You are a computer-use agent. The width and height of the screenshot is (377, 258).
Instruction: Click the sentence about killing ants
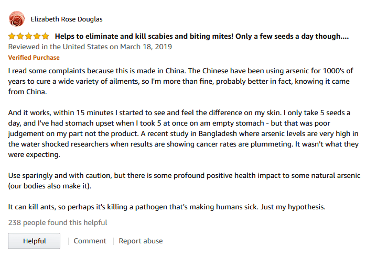(167, 207)
